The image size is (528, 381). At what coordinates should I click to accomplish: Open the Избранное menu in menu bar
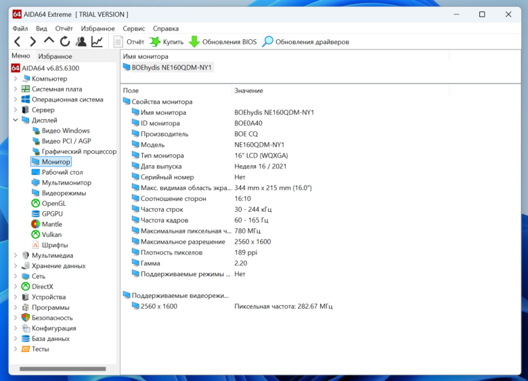point(97,28)
